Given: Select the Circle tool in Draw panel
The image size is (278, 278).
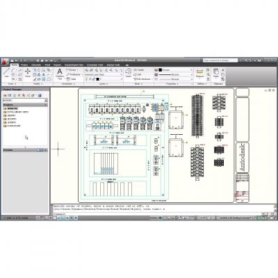Looking at the screenshot, I should coord(13,74).
